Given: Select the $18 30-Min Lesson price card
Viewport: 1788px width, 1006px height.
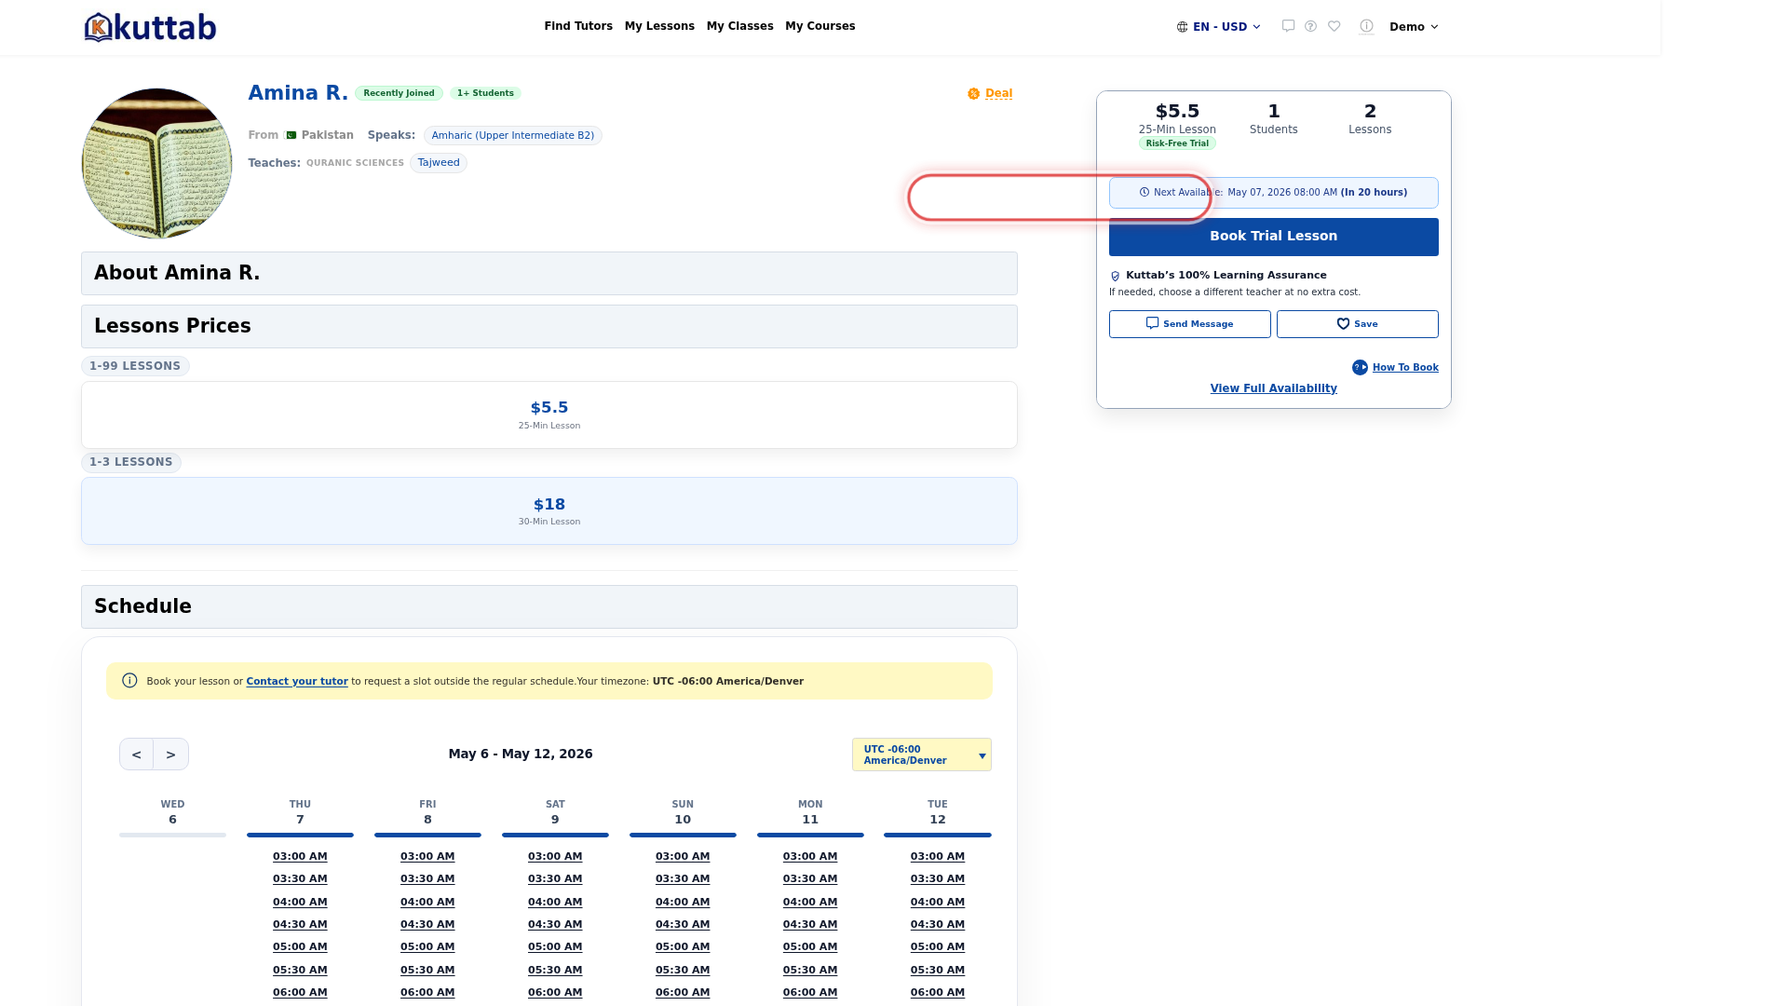Looking at the screenshot, I should 549,511.
